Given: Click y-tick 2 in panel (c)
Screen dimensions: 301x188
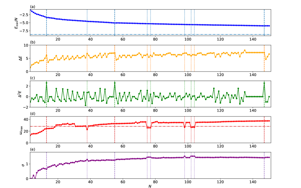Looking at the screenshot, I should click(27, 86).
